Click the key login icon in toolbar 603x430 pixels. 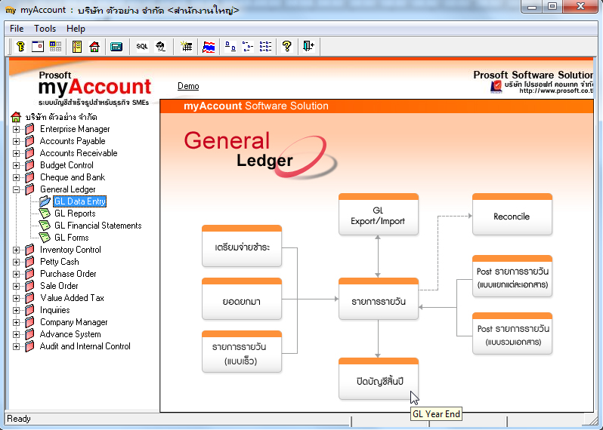pyautogui.click(x=21, y=47)
